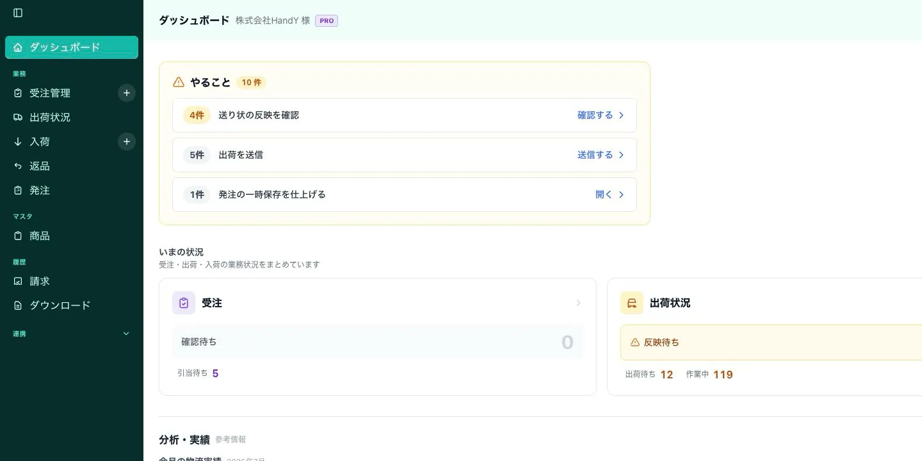Toggle the sidebar collapse icon
922x461 pixels.
pyautogui.click(x=18, y=13)
